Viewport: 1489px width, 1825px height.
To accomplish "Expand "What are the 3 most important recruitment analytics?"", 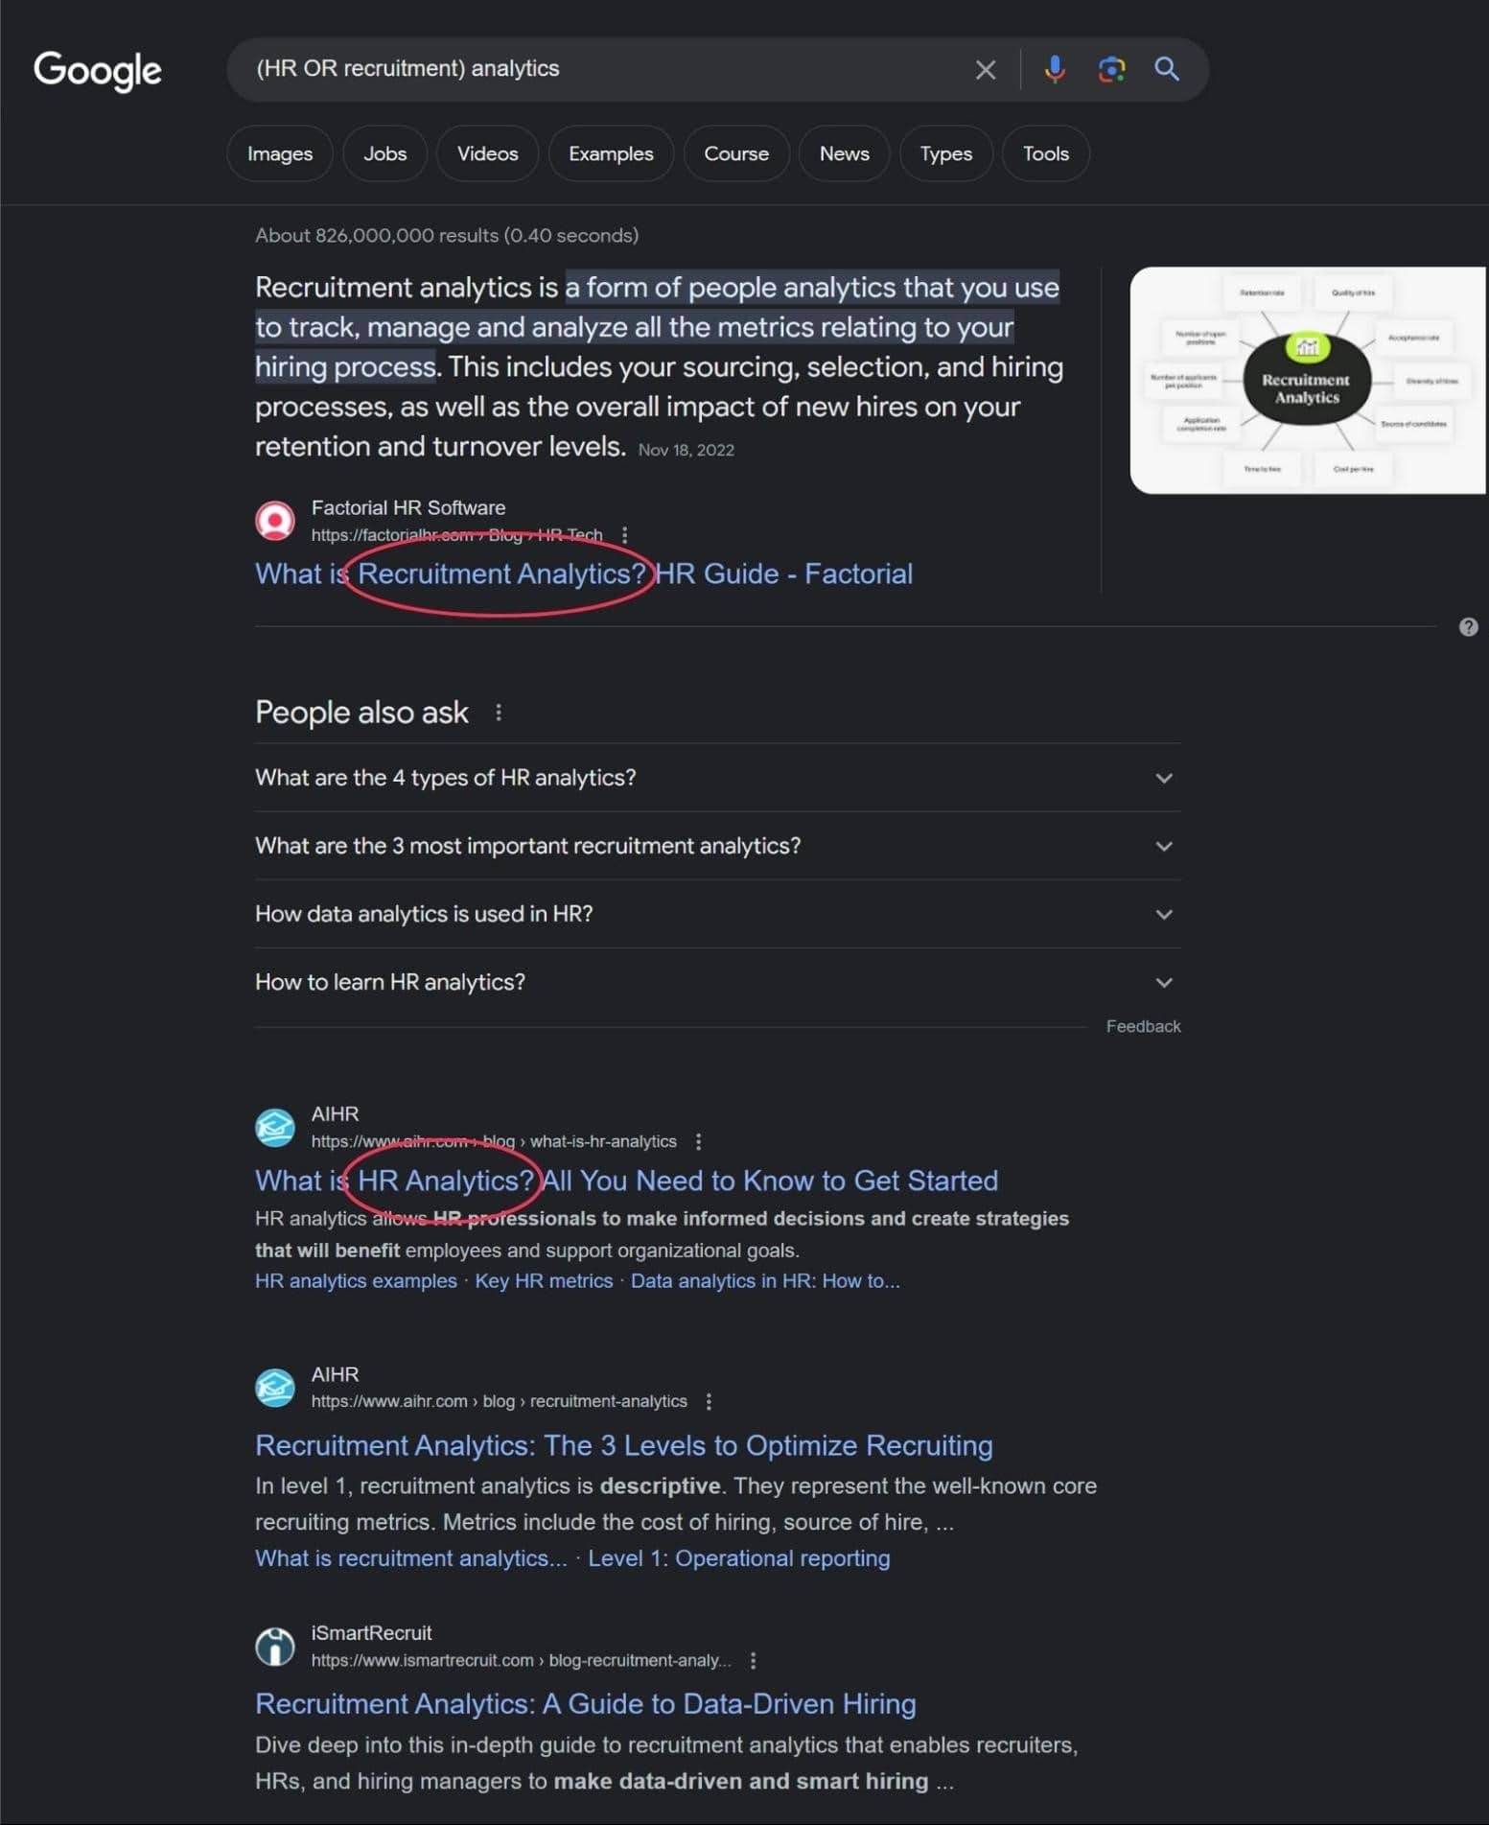I will coord(1164,846).
